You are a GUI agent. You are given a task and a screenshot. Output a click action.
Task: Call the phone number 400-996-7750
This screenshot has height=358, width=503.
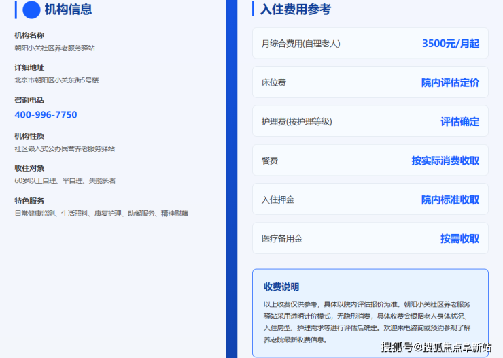pyautogui.click(x=46, y=114)
